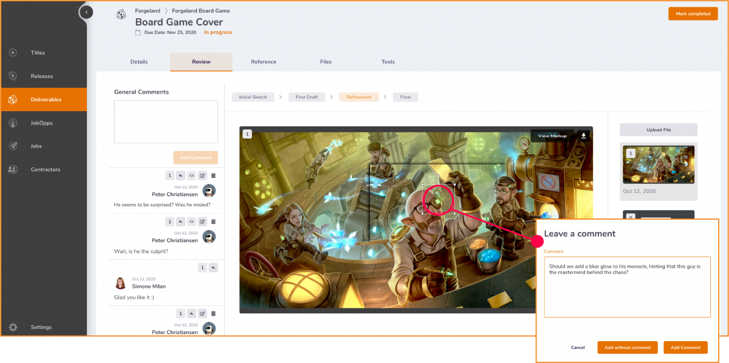Click the Mark completed button
This screenshot has width=729, height=363.
[x=693, y=14]
